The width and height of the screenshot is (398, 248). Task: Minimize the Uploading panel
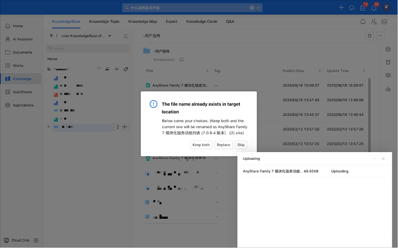[374, 159]
